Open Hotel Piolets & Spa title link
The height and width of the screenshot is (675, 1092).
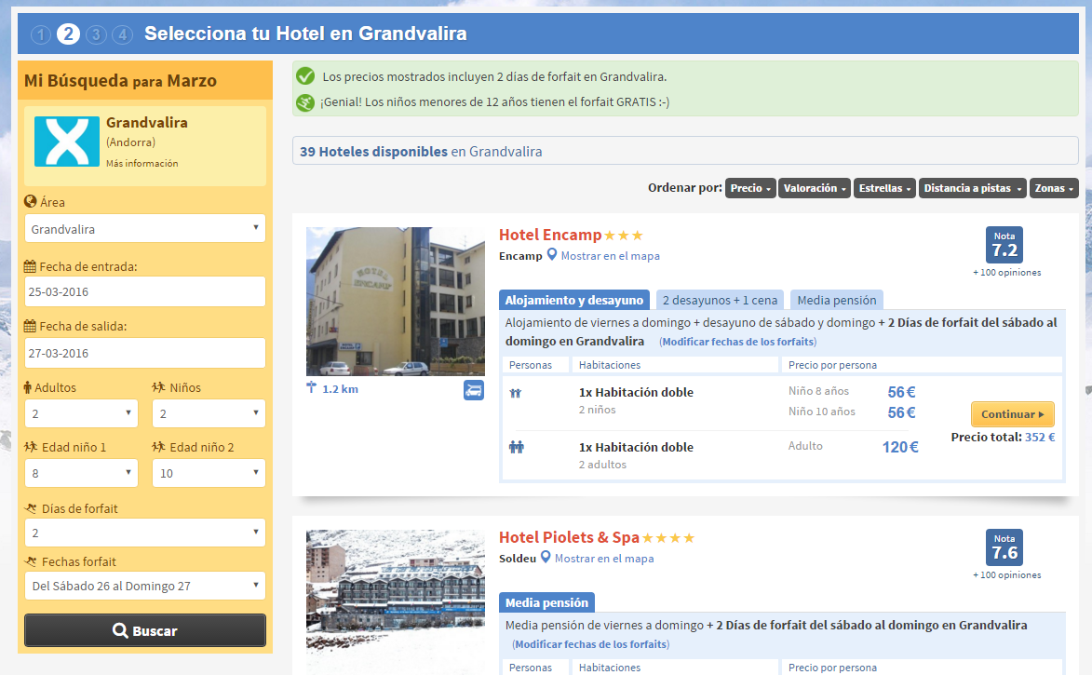point(569,537)
